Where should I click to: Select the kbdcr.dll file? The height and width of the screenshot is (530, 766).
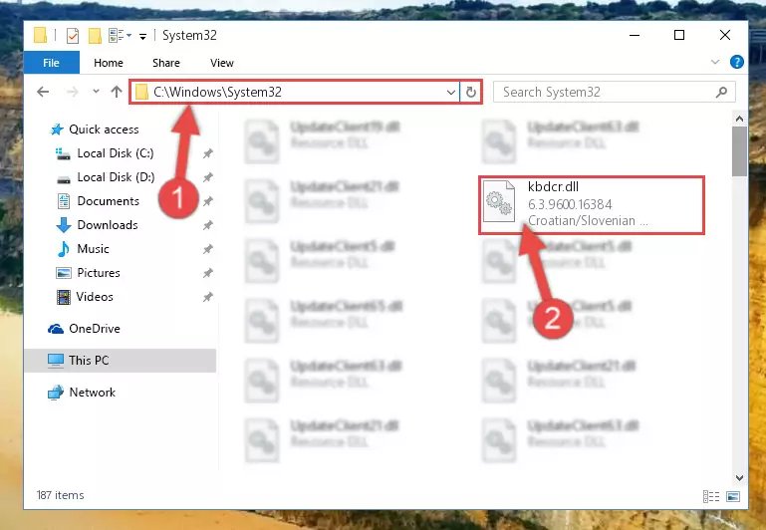point(591,204)
